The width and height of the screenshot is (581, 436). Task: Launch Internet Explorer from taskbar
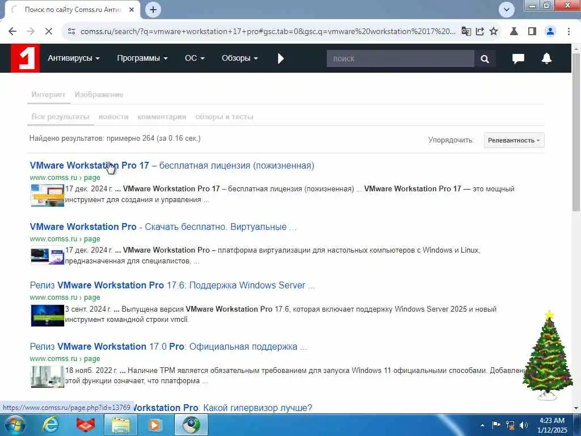tap(50, 425)
